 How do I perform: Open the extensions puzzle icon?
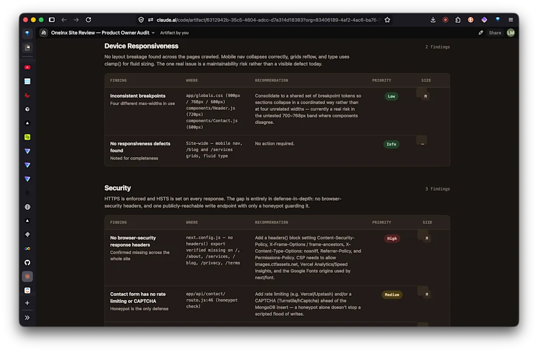tap(458, 20)
